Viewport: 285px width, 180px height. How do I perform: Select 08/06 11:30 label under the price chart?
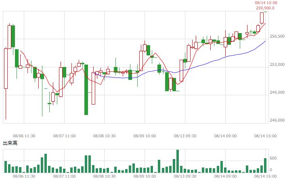click(x=24, y=136)
